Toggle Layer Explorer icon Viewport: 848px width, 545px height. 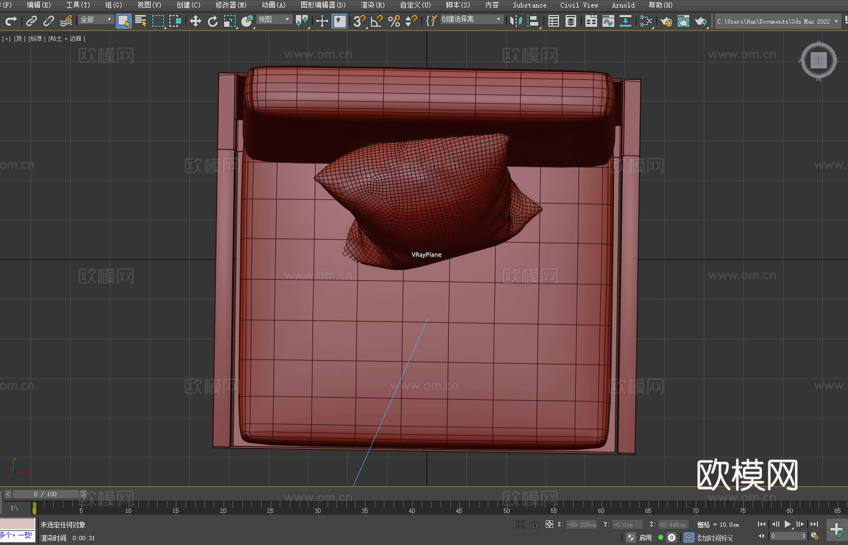[x=571, y=21]
